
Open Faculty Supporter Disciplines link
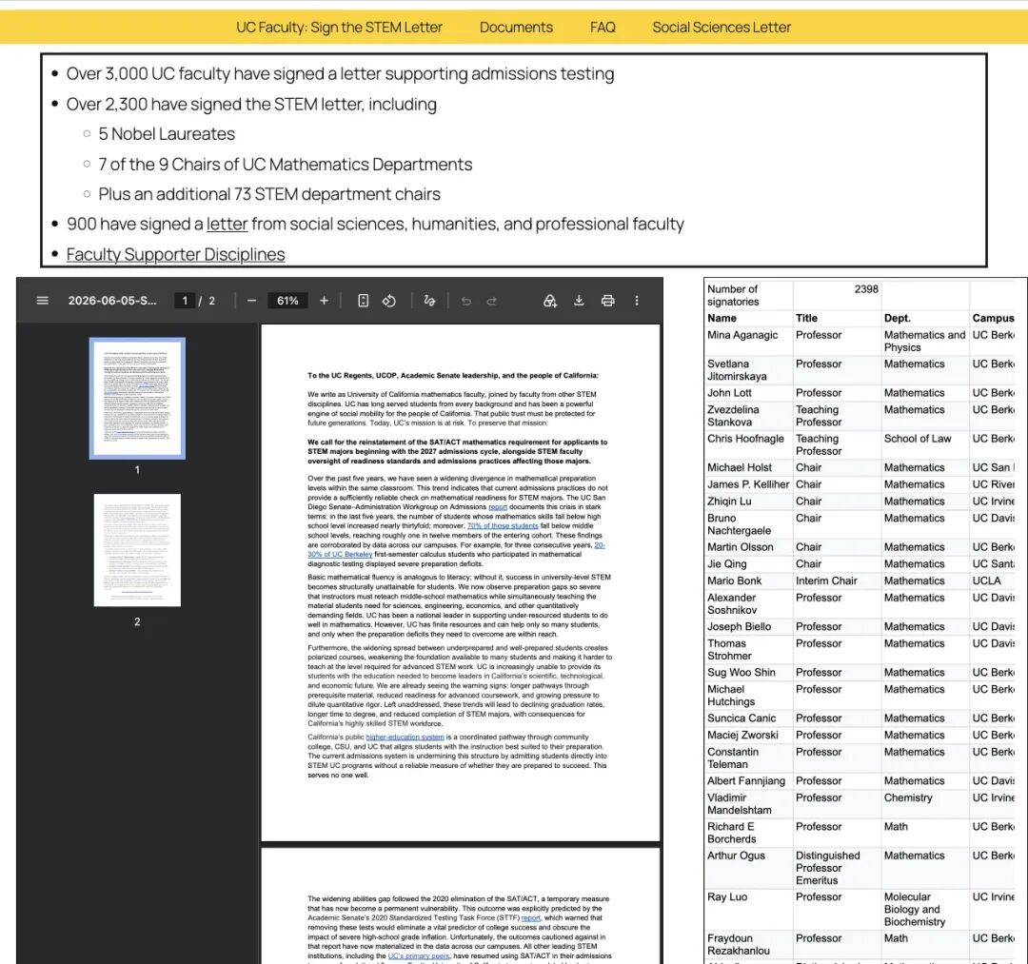tap(176, 254)
